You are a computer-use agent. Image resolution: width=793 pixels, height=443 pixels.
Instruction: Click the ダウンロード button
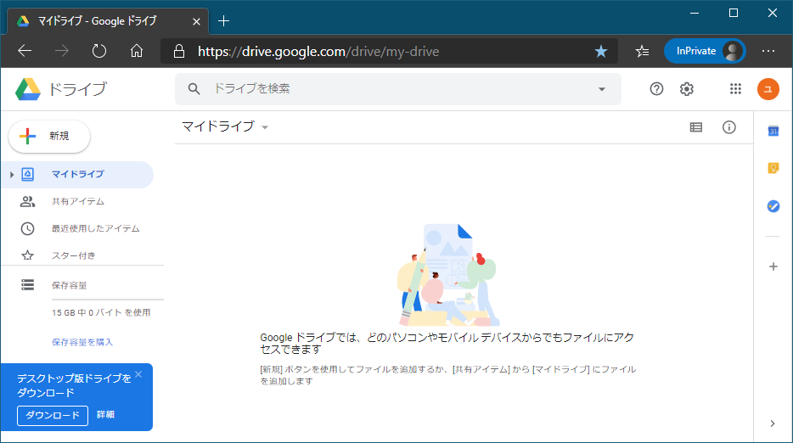pos(53,416)
